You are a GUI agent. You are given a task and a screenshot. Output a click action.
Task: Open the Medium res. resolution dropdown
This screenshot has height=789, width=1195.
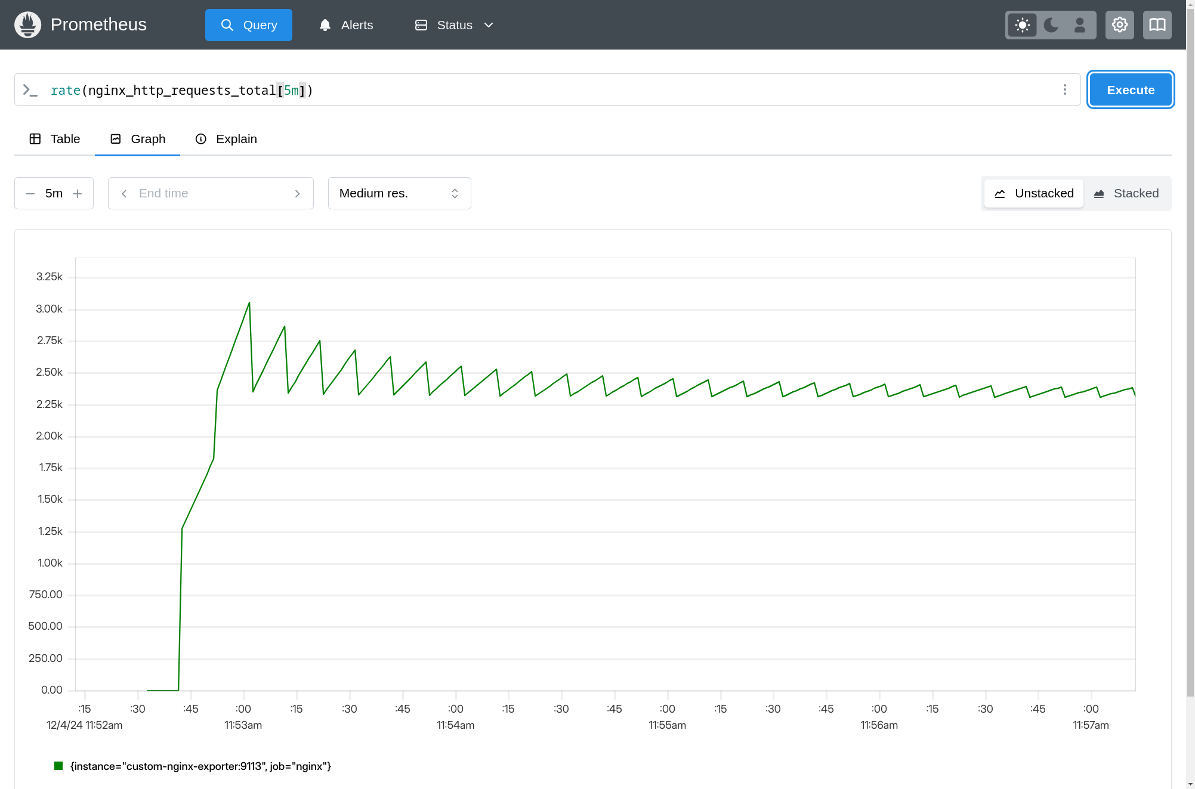(x=399, y=193)
